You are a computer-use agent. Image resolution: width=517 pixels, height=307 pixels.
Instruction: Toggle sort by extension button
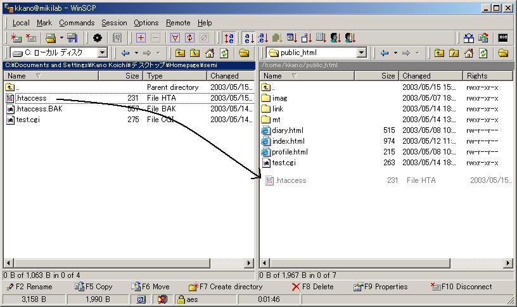(263, 38)
